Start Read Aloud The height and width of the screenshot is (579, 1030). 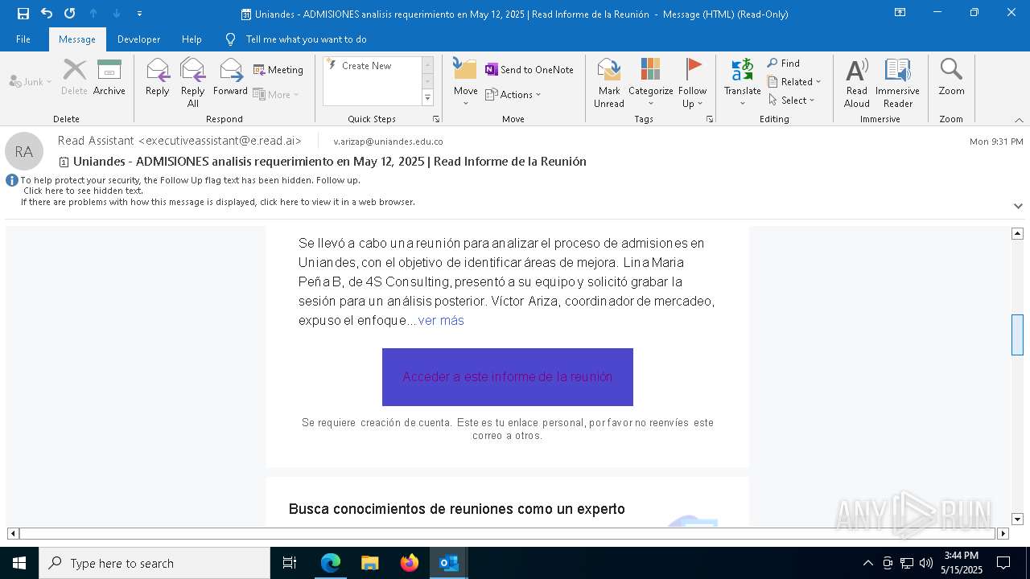(x=857, y=83)
